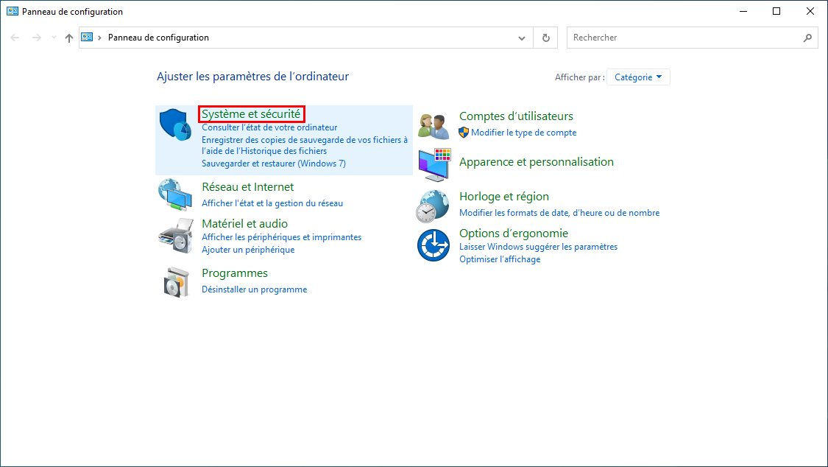Open Afficher les périphériques et imprimantes
The image size is (828, 467).
click(x=281, y=236)
